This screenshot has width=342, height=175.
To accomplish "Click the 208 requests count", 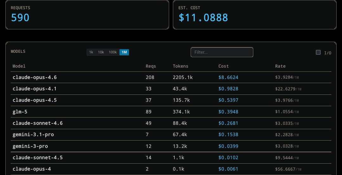I will (x=150, y=77).
